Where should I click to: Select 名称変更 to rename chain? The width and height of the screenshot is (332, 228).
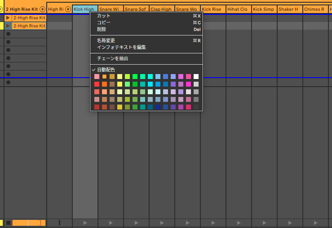click(x=106, y=40)
